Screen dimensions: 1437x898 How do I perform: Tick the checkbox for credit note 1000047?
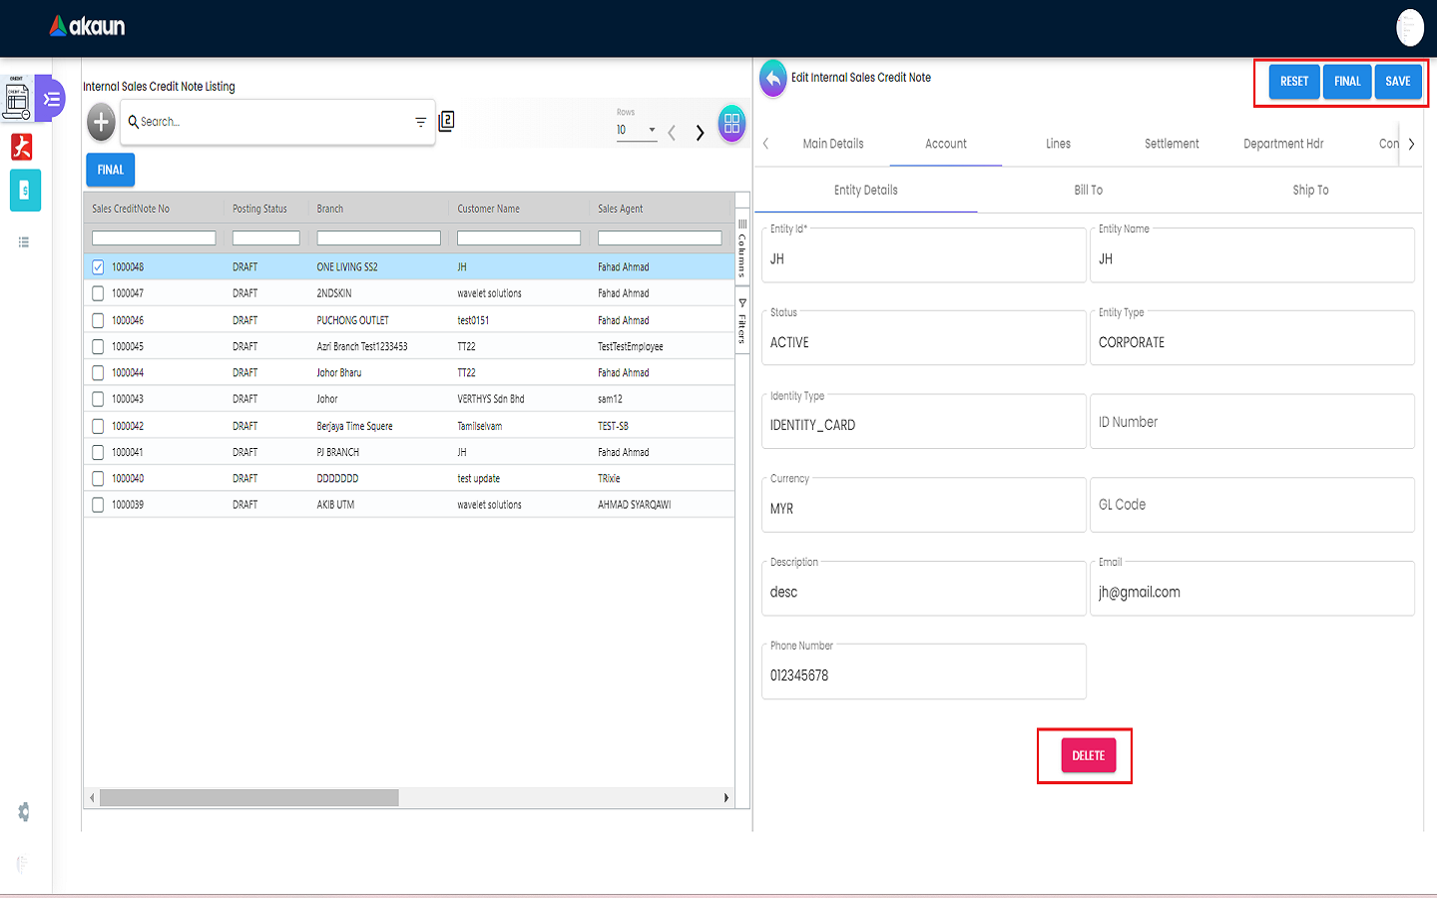tap(98, 293)
